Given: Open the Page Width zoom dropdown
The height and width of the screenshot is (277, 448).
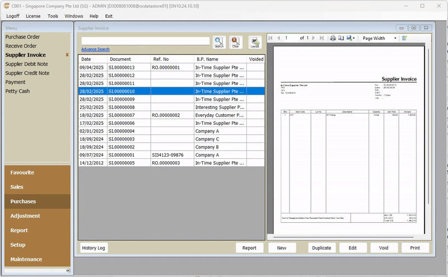Looking at the screenshot, I should [x=395, y=38].
